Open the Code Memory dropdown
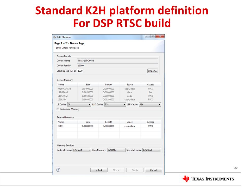 82,150
